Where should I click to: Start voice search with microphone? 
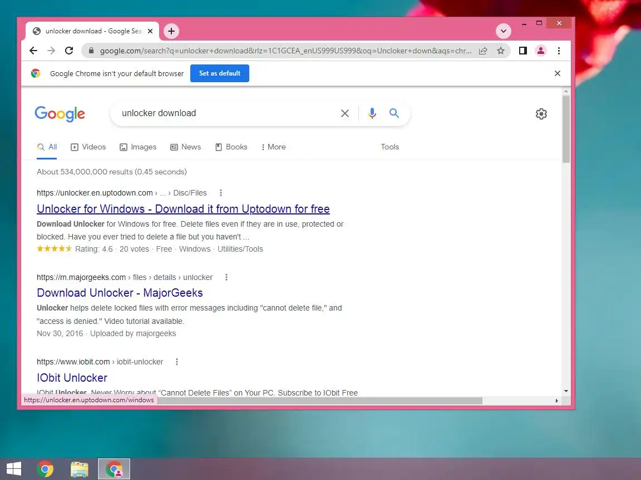(x=372, y=113)
